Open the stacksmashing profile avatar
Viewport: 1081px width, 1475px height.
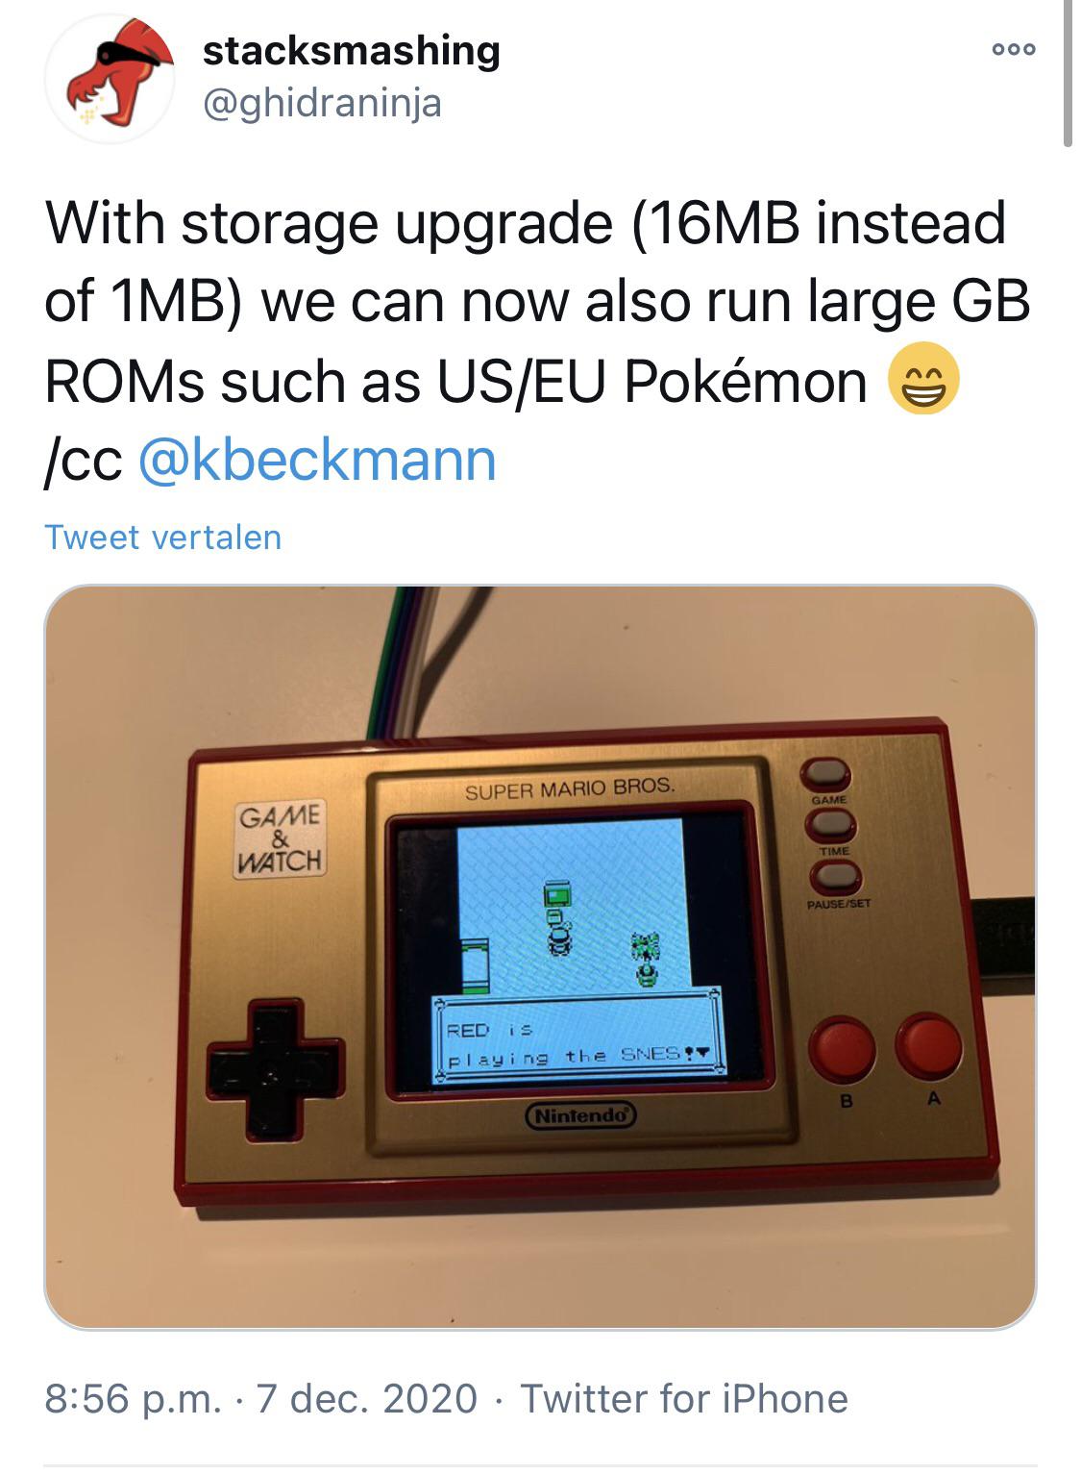point(111,79)
